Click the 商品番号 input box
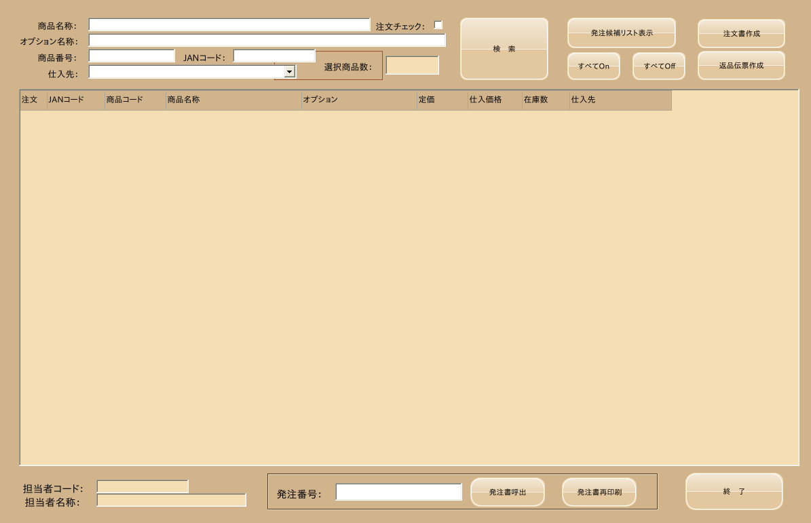Viewport: 811px width, 523px height. click(132, 56)
